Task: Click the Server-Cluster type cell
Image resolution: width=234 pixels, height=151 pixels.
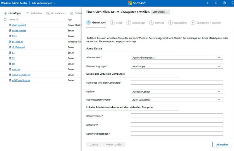Action: click(75, 25)
